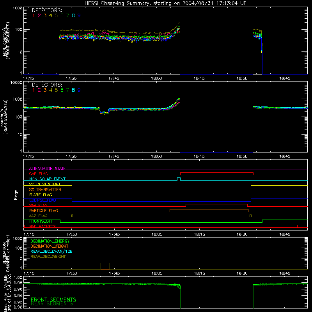Select magenta detector 2 in rear segments legend
The image size is (312, 312).
(x=39, y=90)
